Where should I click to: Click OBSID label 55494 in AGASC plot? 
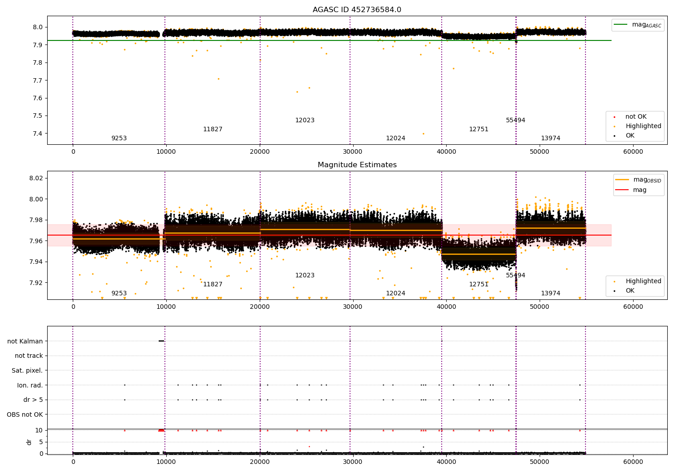tap(515, 120)
